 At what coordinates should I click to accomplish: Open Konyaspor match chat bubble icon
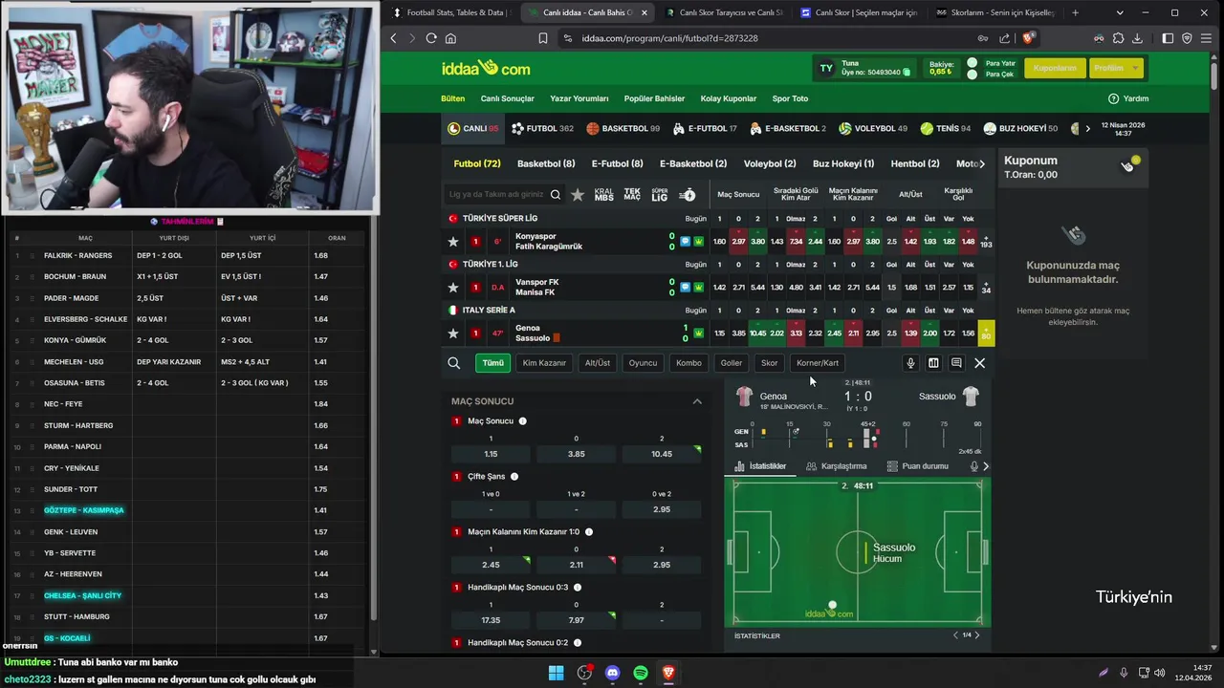(686, 241)
